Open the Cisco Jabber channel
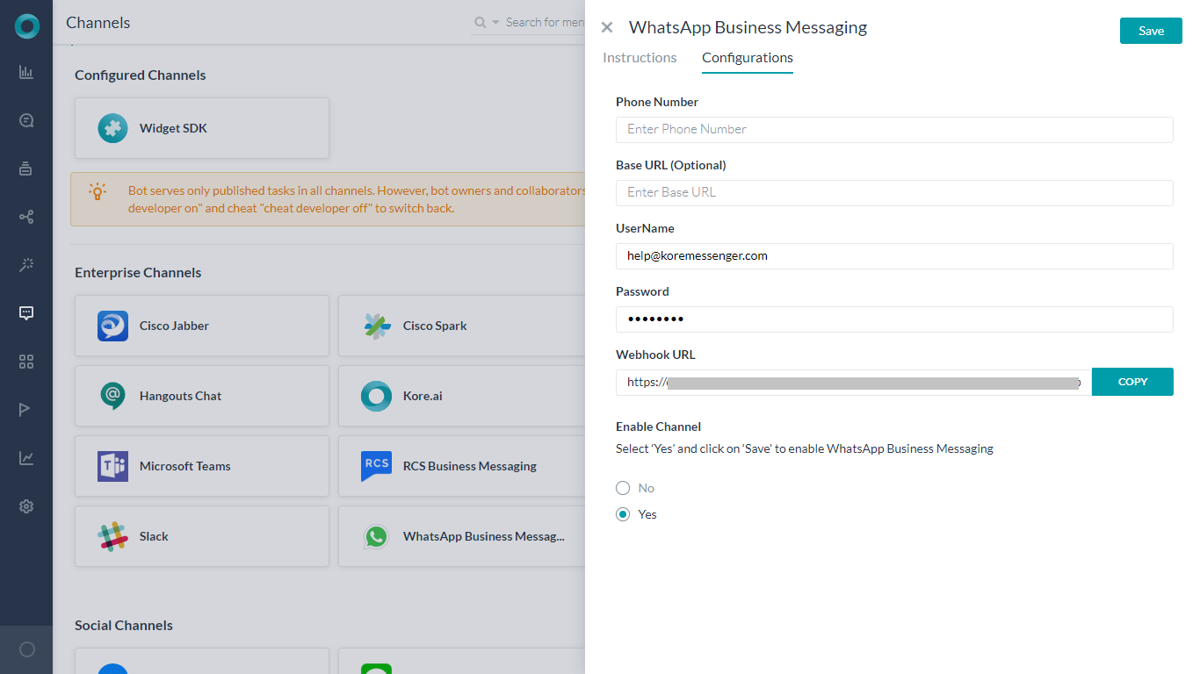The image size is (1200, 674). tap(202, 326)
